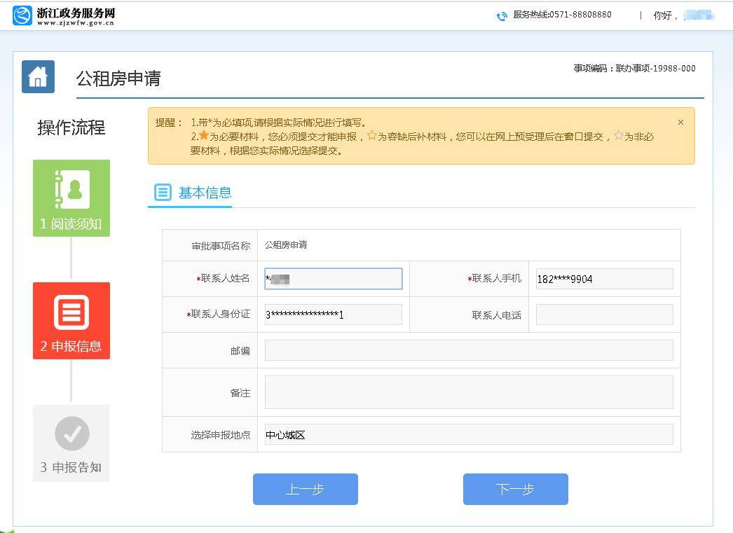Click the blue home icon
733x533 pixels.
point(38,76)
